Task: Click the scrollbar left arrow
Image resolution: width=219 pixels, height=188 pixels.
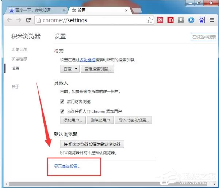Action: pos(6,184)
